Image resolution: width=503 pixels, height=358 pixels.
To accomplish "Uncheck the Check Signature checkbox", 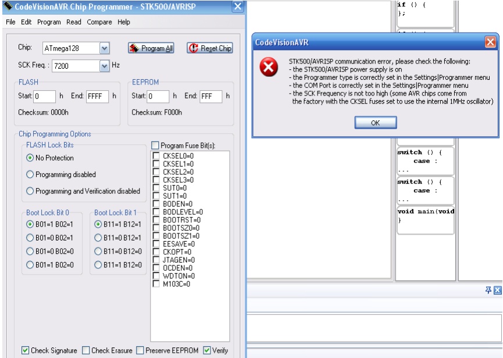I will [x=25, y=350].
